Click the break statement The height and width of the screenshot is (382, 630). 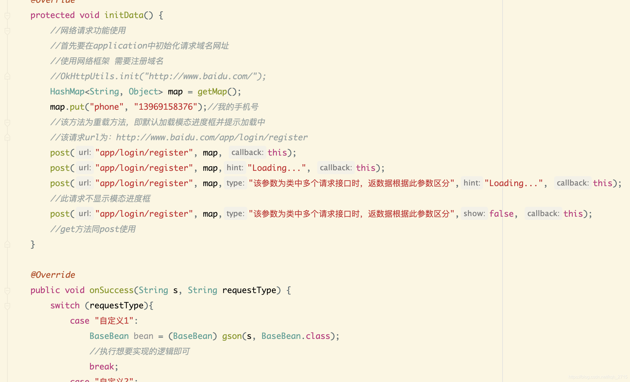pyautogui.click(x=102, y=366)
